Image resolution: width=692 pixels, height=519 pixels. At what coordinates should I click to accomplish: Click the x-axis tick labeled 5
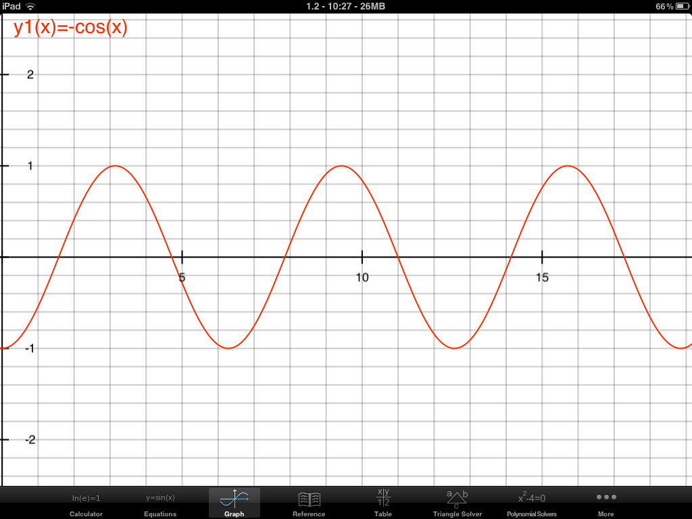[182, 277]
